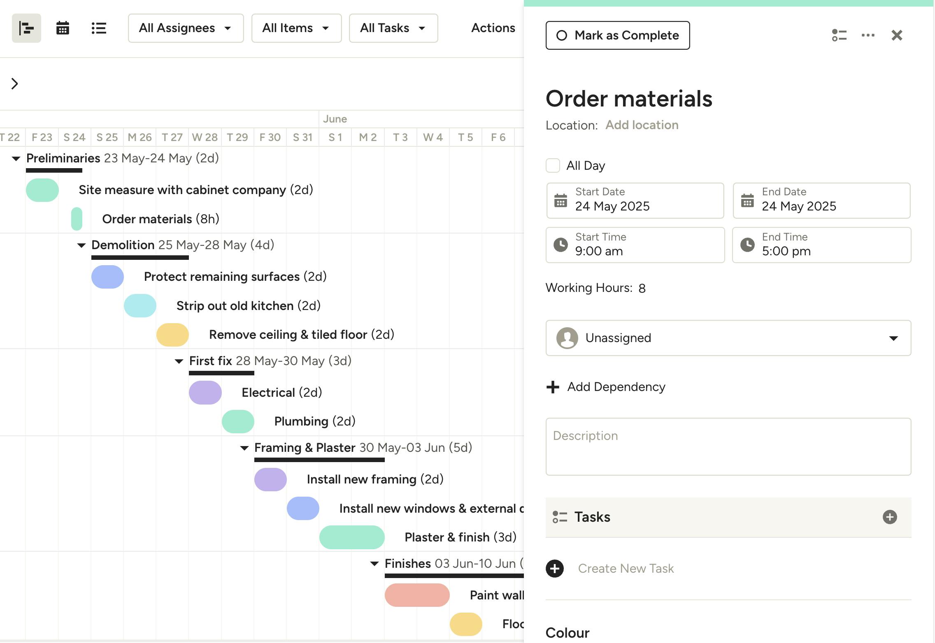Click plus icon in Tasks section
The width and height of the screenshot is (935, 643).
[x=889, y=517]
